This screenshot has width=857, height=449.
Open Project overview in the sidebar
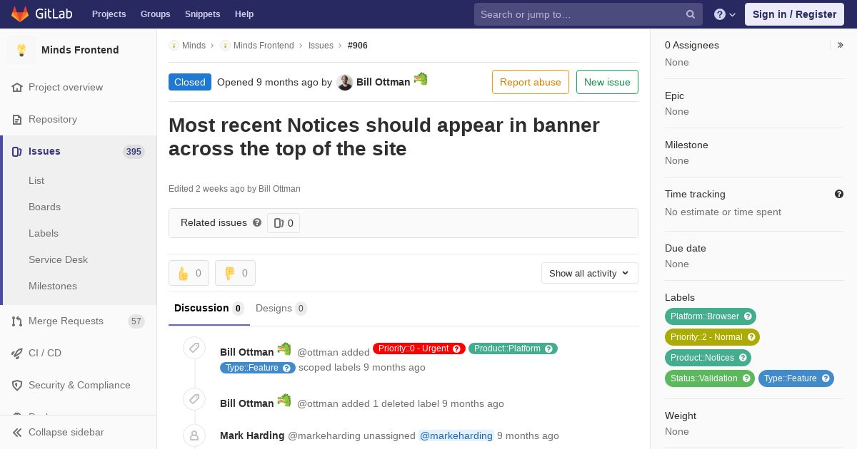tap(79, 87)
